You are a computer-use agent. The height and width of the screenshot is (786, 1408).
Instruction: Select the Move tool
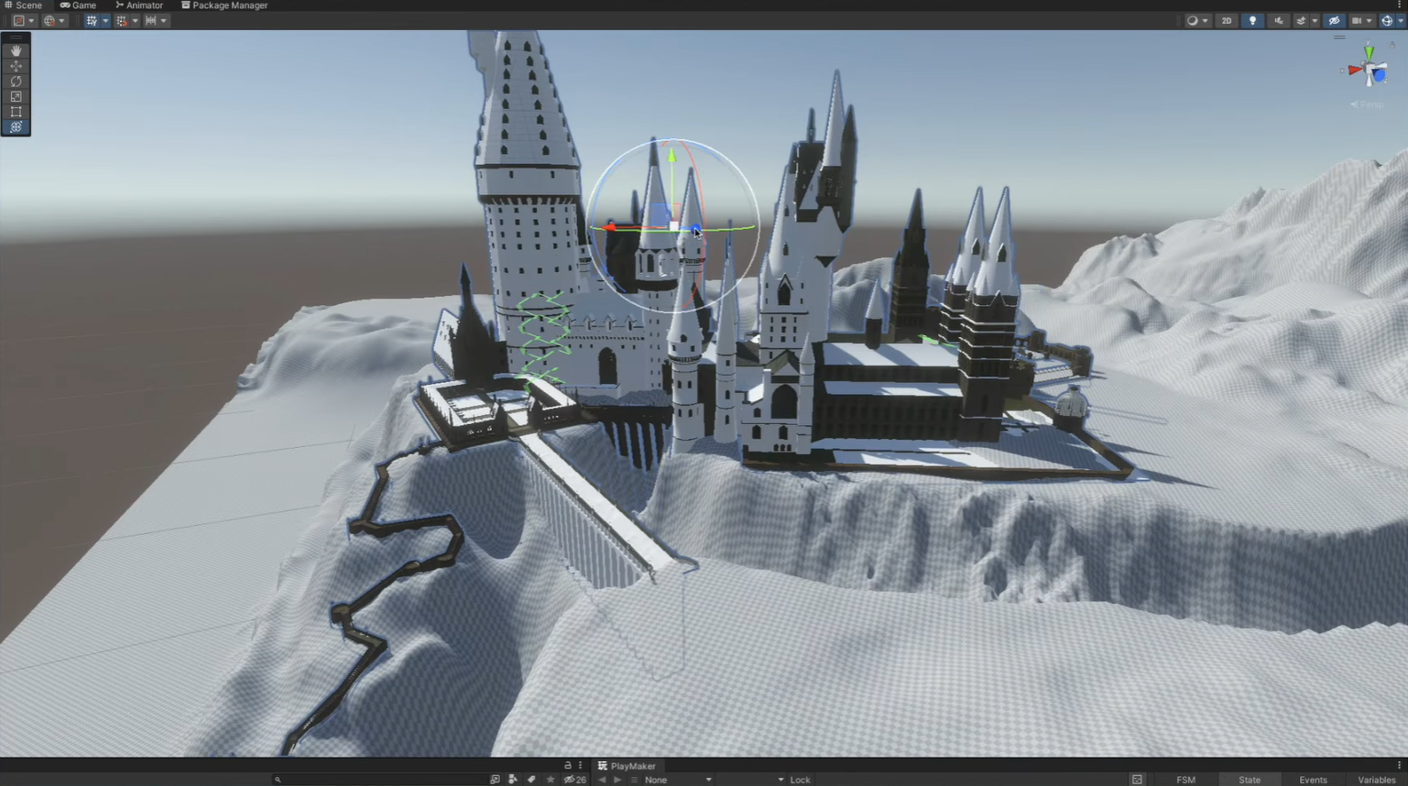pos(16,66)
